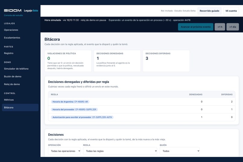
Task: Click the Decisiones denegadas card
Action: click(117, 61)
